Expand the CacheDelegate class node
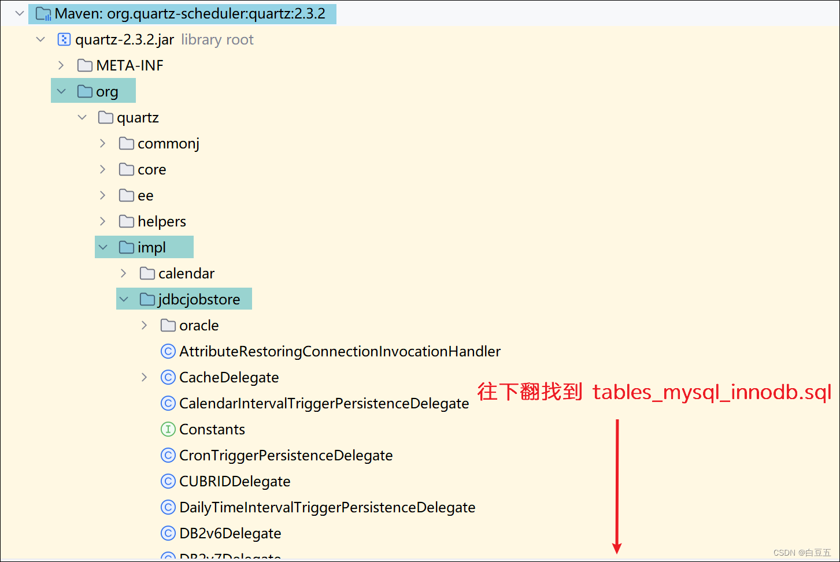The width and height of the screenshot is (840, 562). tap(145, 377)
